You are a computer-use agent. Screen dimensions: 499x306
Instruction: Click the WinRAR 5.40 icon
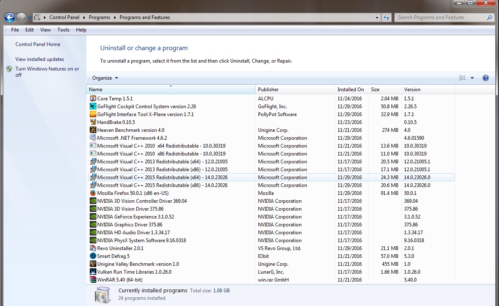click(x=93, y=280)
